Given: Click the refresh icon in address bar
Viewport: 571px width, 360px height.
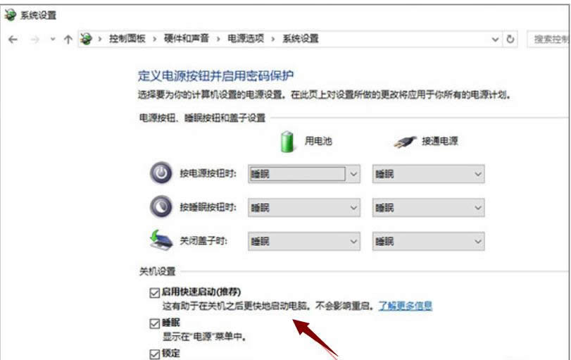Looking at the screenshot, I should 510,39.
